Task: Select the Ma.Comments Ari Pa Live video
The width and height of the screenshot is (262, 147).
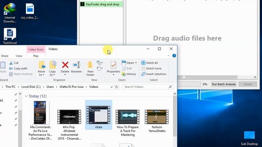Action: [x=40, y=120]
